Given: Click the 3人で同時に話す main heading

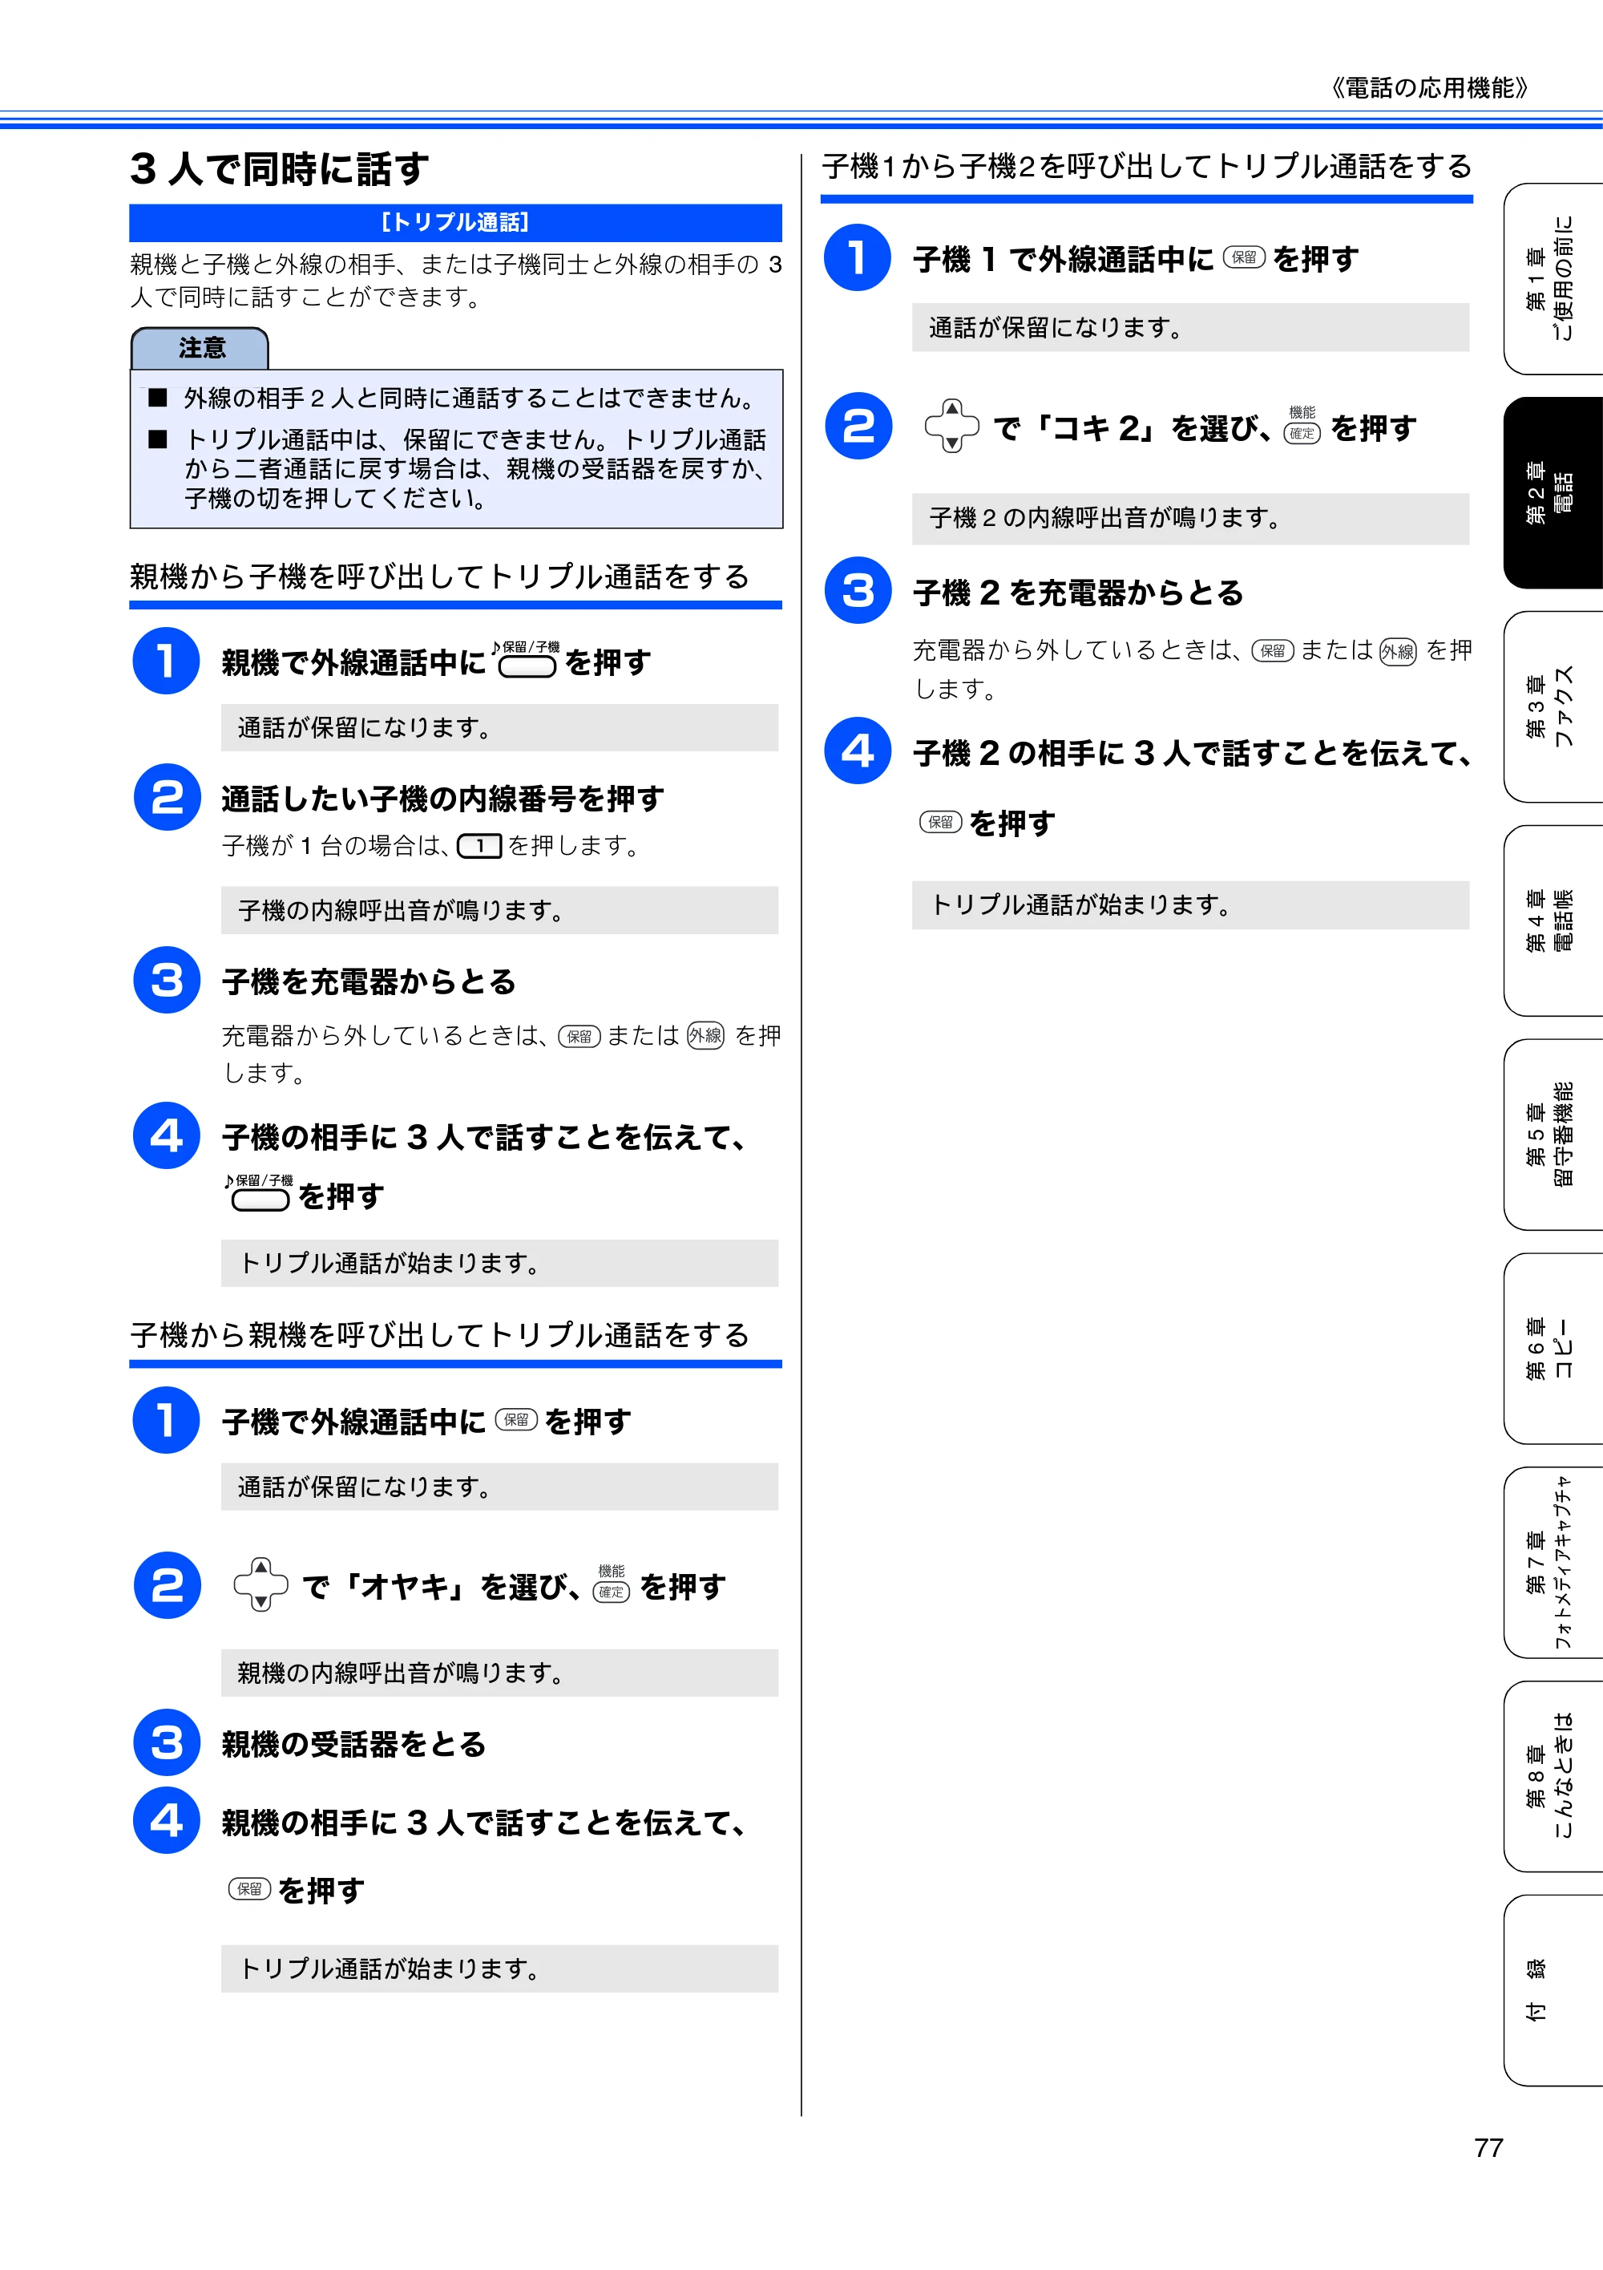Looking at the screenshot, I should point(280,169).
